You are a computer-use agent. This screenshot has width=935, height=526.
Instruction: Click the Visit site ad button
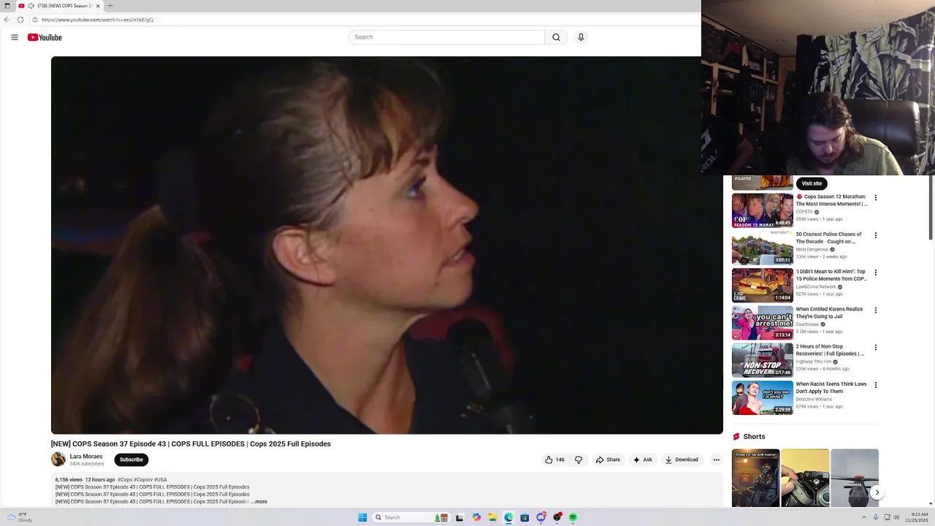coord(812,183)
